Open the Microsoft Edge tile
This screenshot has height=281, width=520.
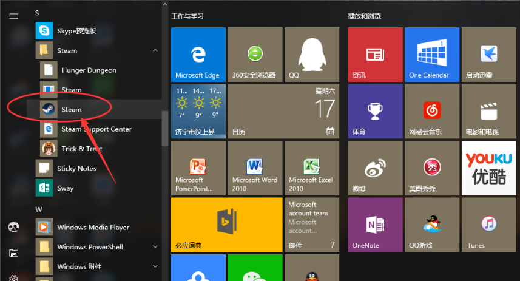pyautogui.click(x=198, y=55)
